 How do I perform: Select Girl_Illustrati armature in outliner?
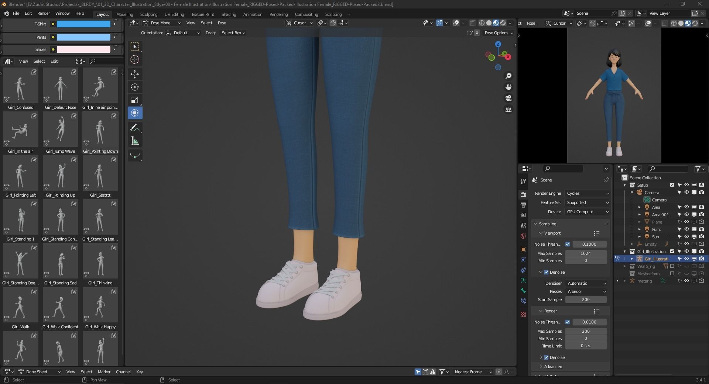coord(656,259)
